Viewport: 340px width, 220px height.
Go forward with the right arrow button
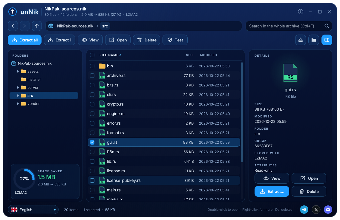pyautogui.click(x=25, y=26)
